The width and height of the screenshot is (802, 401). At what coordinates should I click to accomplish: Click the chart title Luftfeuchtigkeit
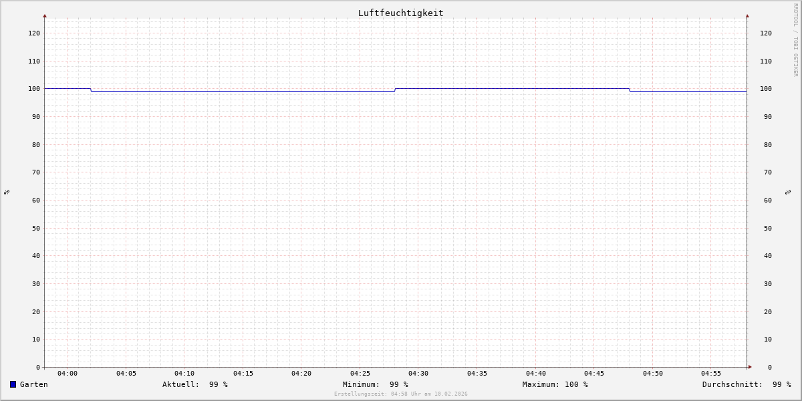[401, 13]
